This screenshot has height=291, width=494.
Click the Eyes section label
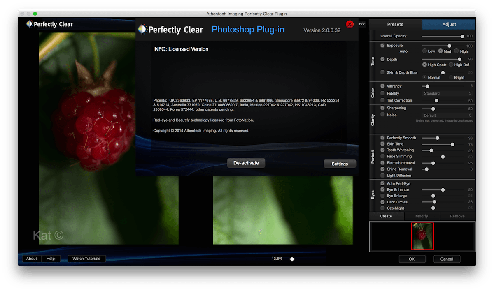pos(373,195)
